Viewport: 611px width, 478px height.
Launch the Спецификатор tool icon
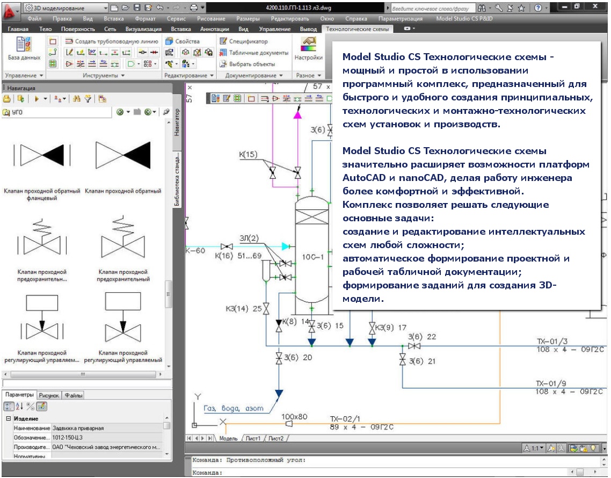point(223,41)
